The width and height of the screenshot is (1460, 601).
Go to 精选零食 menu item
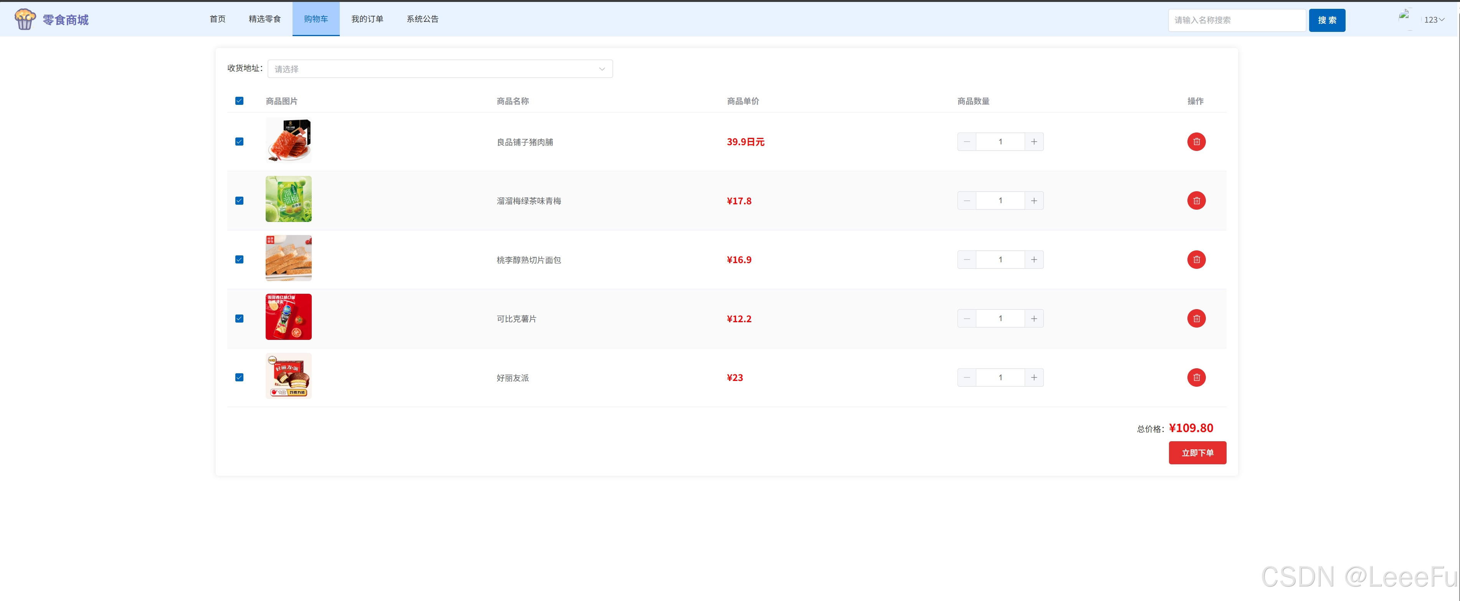pos(265,19)
